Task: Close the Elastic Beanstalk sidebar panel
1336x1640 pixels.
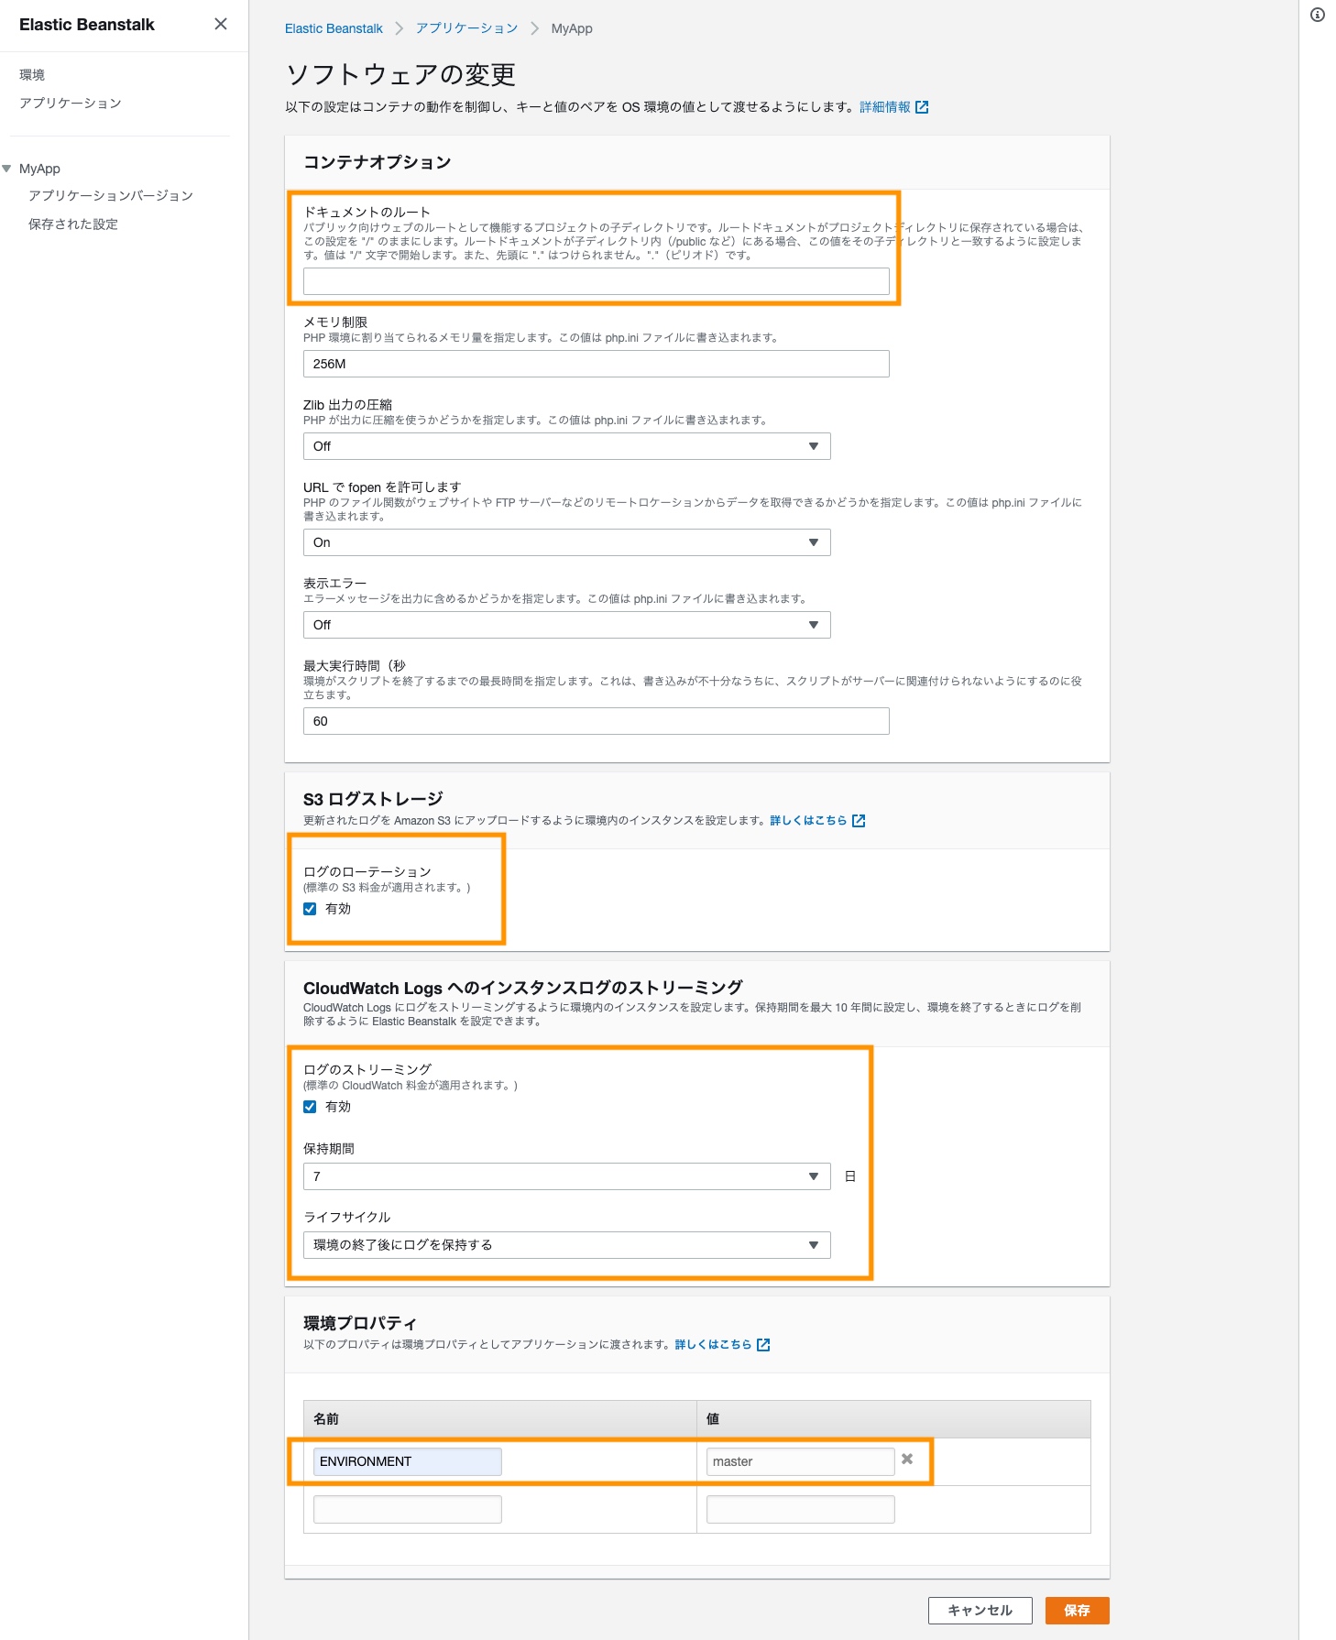Action: click(x=221, y=25)
